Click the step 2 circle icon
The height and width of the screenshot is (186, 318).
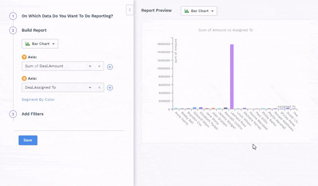click(x=13, y=30)
